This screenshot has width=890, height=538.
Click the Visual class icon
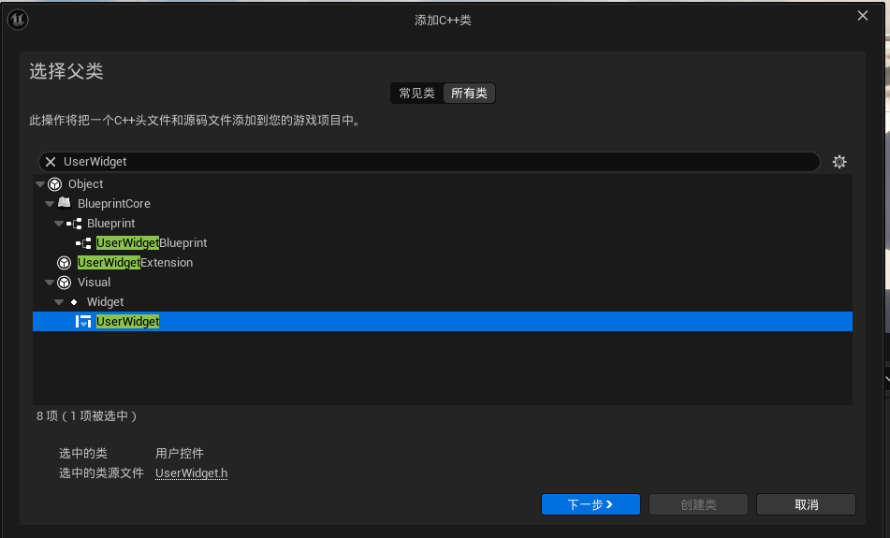tap(65, 282)
